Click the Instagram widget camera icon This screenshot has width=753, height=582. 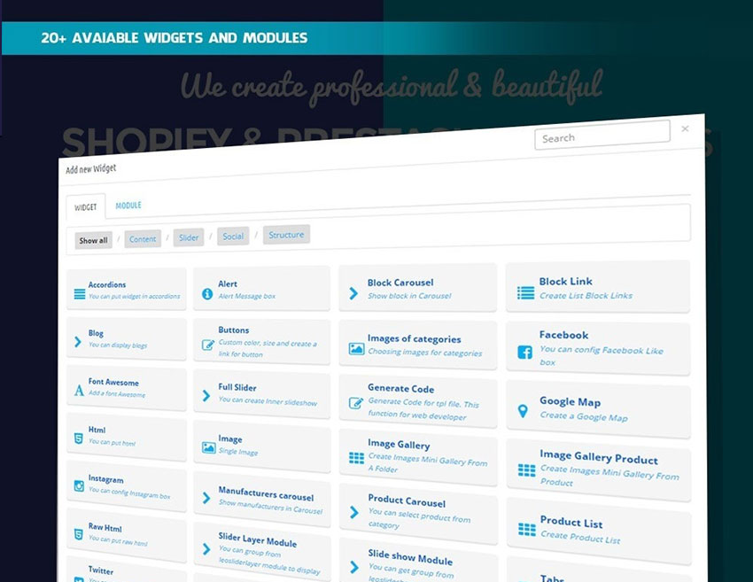coord(79,485)
